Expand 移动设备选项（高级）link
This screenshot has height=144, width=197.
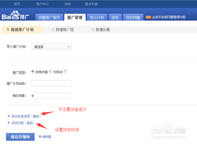(26, 116)
